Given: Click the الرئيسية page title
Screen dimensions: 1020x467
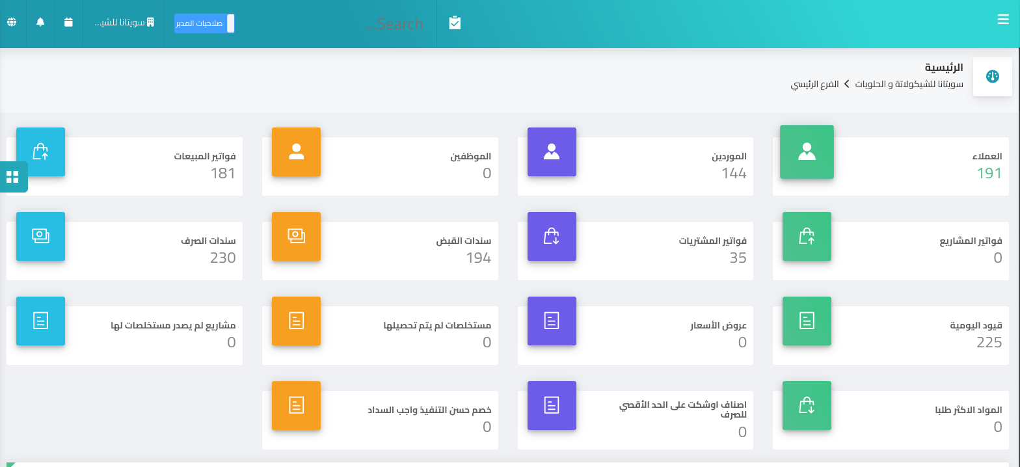Looking at the screenshot, I should pyautogui.click(x=944, y=67).
